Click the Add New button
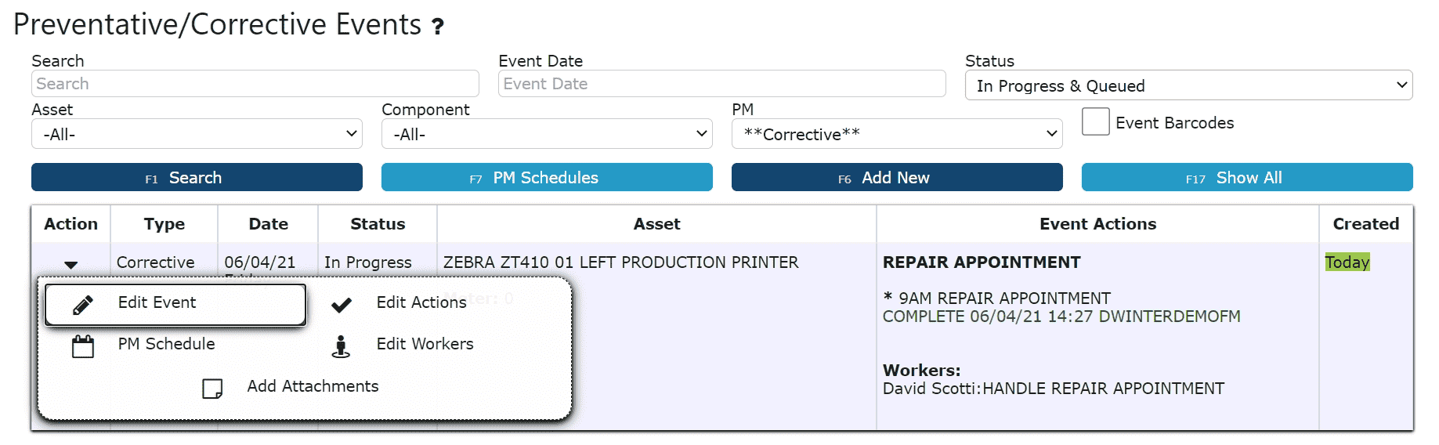The width and height of the screenshot is (1439, 445). pyautogui.click(x=897, y=178)
